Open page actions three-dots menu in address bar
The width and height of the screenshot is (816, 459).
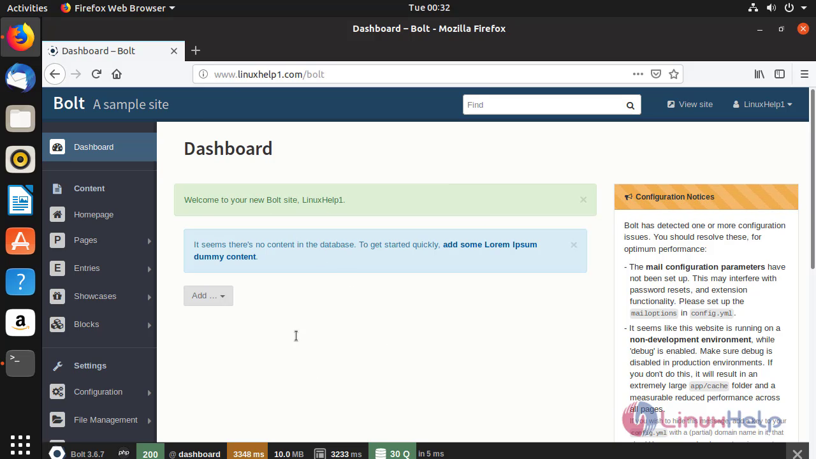(638, 74)
